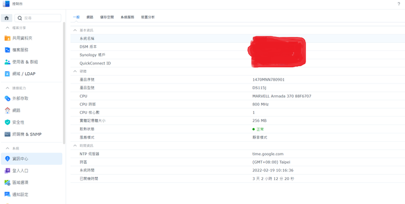405x204 pixels.
Task: Select uptime 3 天 2 小時 value
Action: 273,179
